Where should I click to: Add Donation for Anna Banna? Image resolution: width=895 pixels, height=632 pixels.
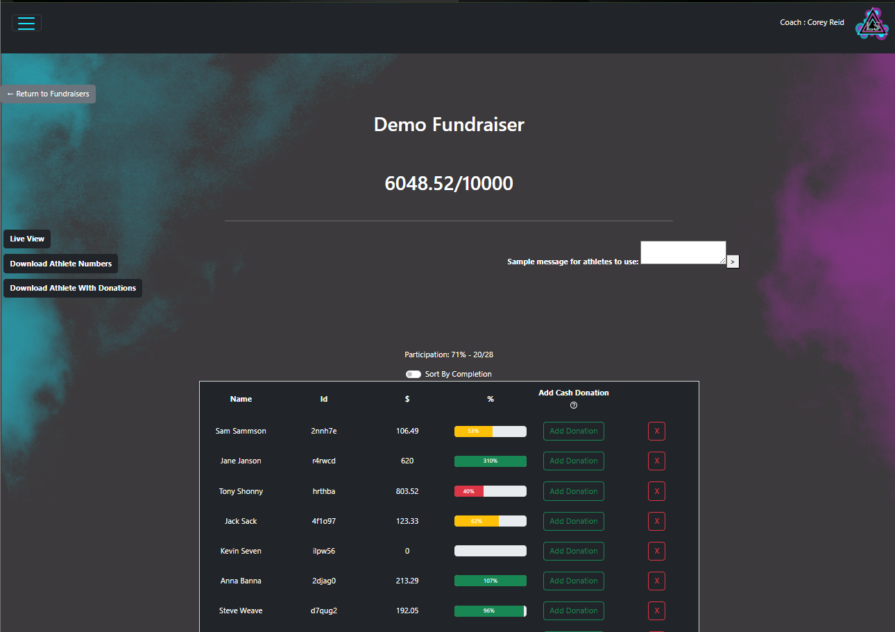573,581
